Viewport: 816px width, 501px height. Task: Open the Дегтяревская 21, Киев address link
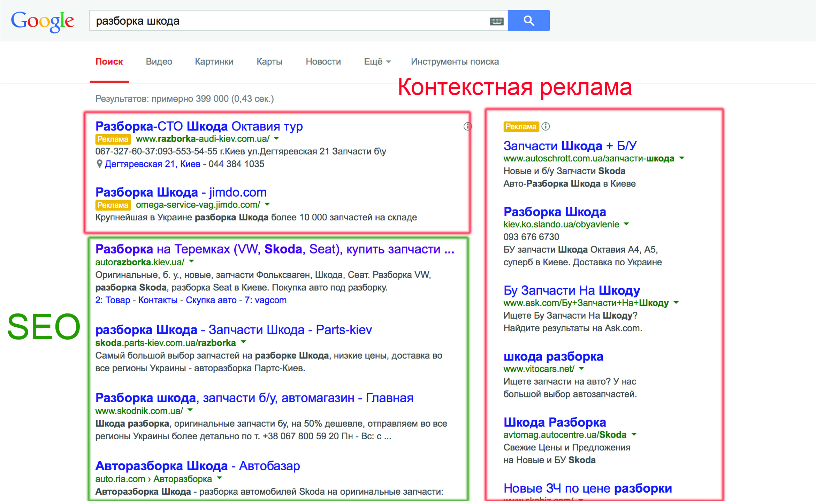click(x=153, y=164)
